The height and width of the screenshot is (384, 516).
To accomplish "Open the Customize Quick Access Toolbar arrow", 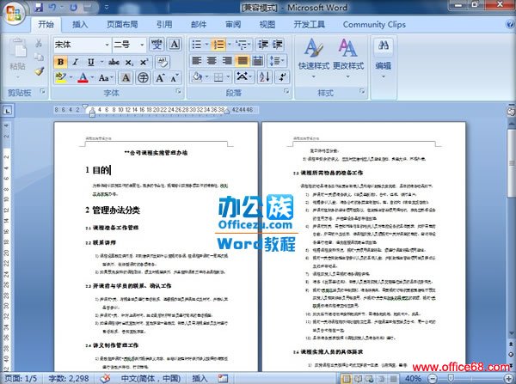I will [107, 7].
